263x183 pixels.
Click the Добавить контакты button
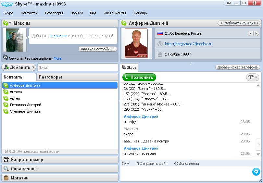click(x=239, y=23)
